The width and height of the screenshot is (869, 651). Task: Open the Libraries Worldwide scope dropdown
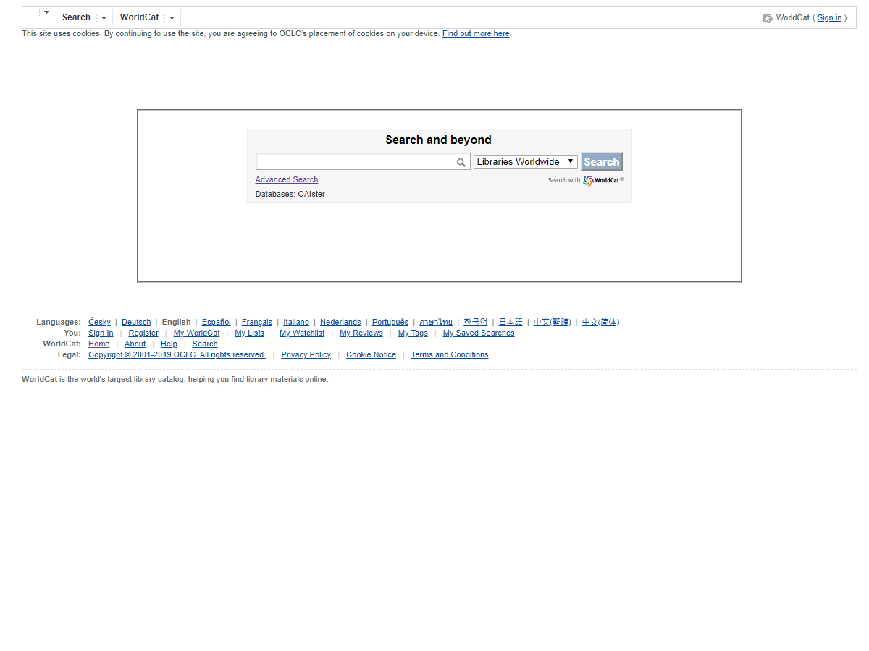coord(525,162)
